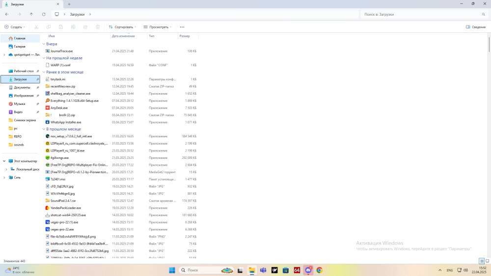Viewport: 491px width, 276px height.
Task: Open the breadcrumb chevron after Загрузки
Action: [x=90, y=14]
